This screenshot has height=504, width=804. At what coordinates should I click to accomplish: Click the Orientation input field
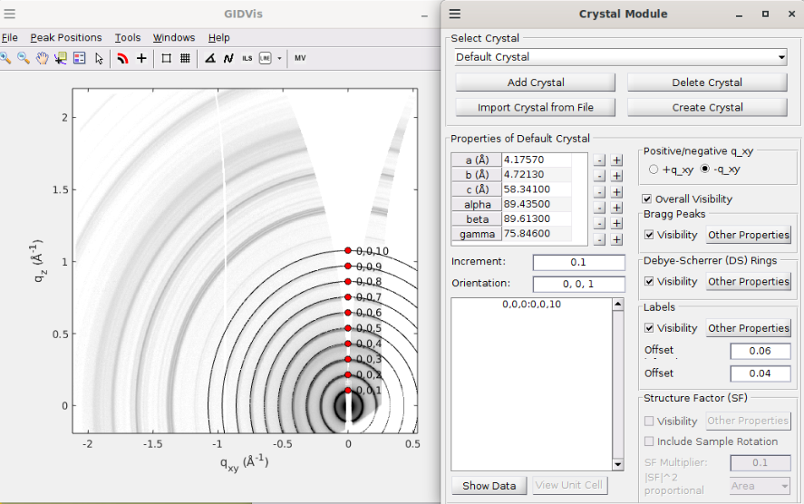578,284
